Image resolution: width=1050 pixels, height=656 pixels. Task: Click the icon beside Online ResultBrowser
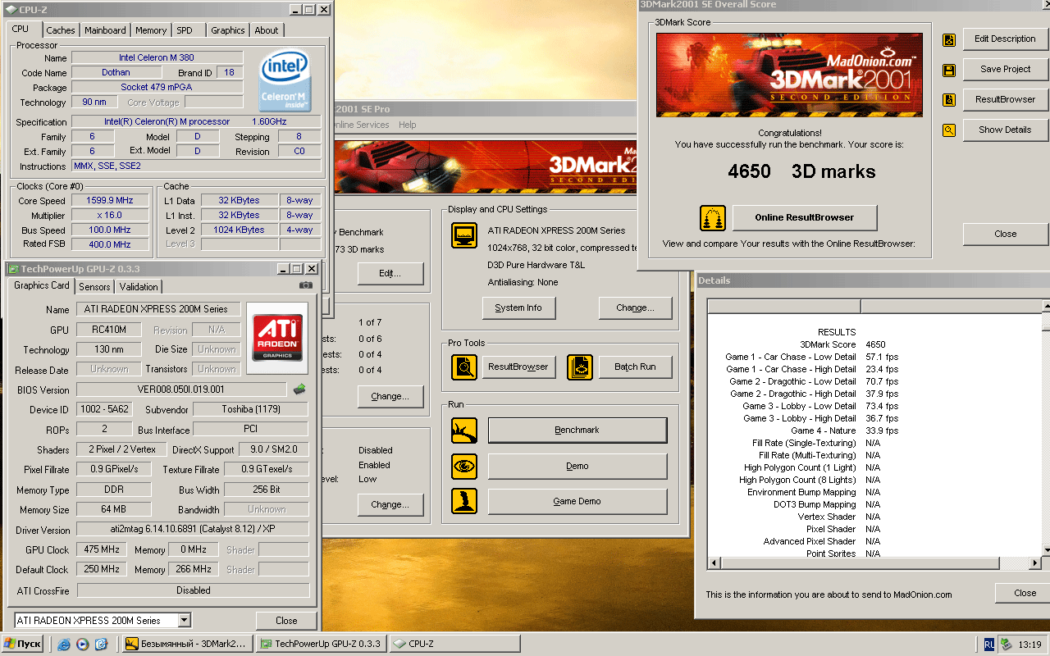pos(712,218)
